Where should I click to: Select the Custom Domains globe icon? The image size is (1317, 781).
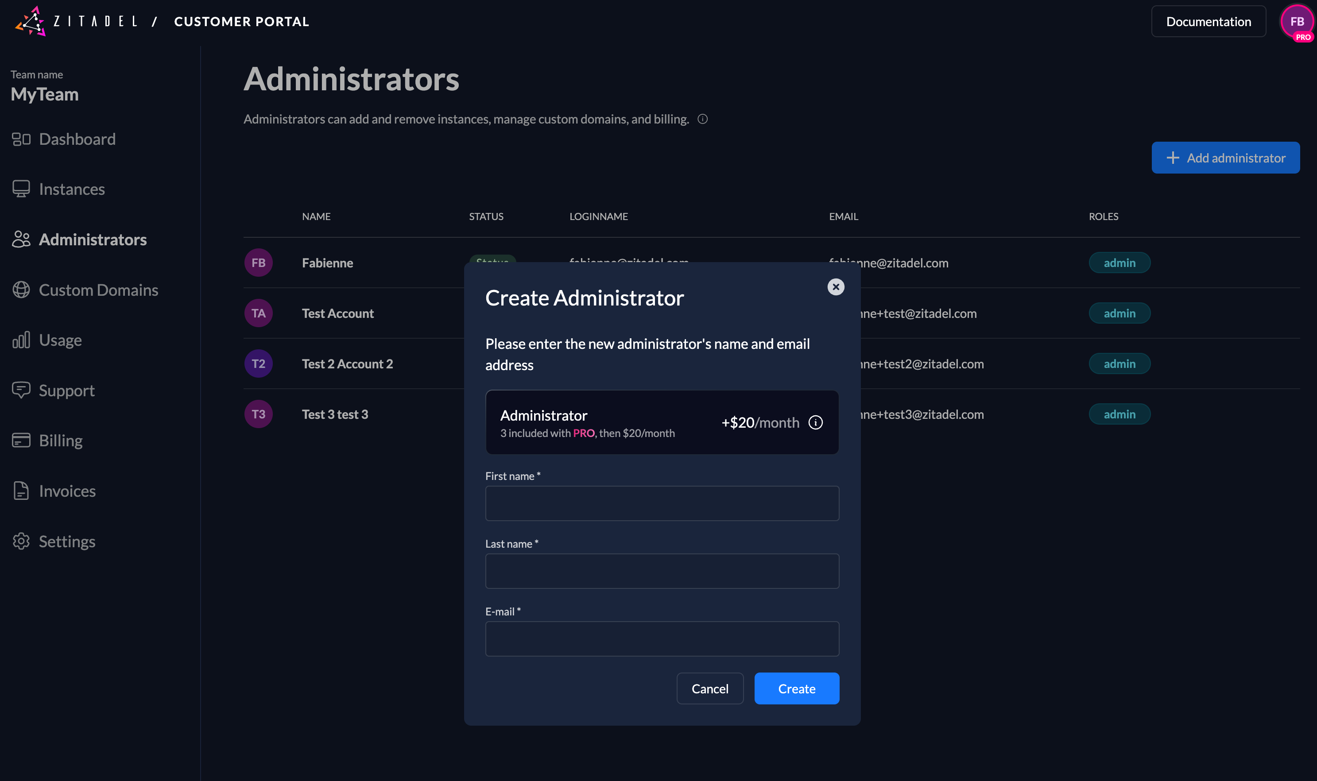pyautogui.click(x=21, y=290)
